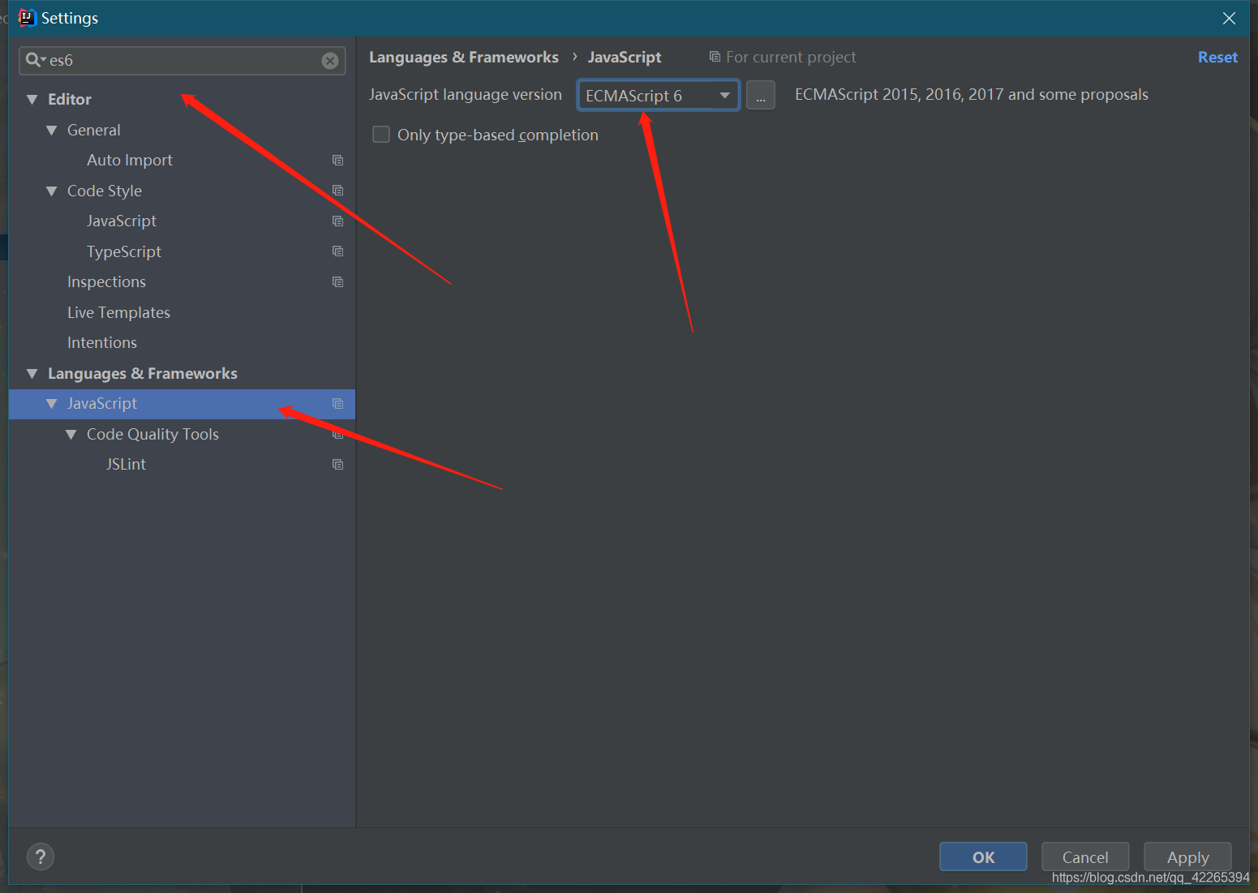
Task: Click ECMAScript 2015, 2016, 2017 description text
Action: 972,95
